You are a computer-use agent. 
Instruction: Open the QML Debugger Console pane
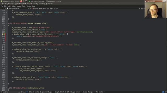73,92
